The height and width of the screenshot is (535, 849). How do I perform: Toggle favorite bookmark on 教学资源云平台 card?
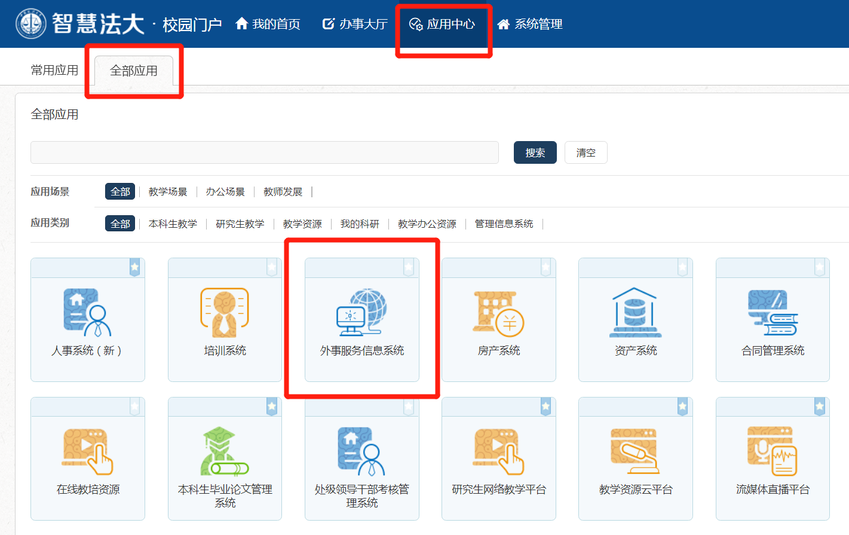(682, 406)
